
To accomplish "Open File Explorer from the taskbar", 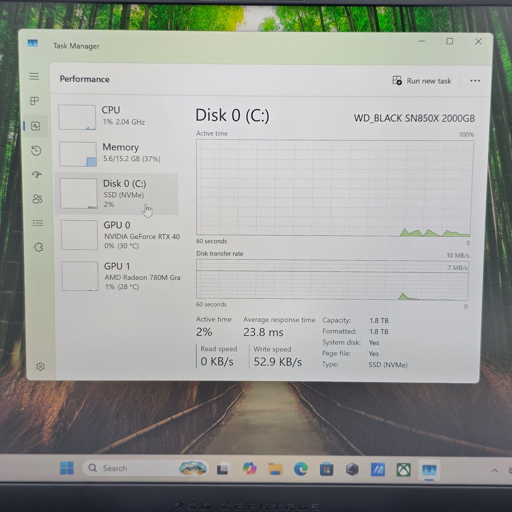I will [x=275, y=468].
